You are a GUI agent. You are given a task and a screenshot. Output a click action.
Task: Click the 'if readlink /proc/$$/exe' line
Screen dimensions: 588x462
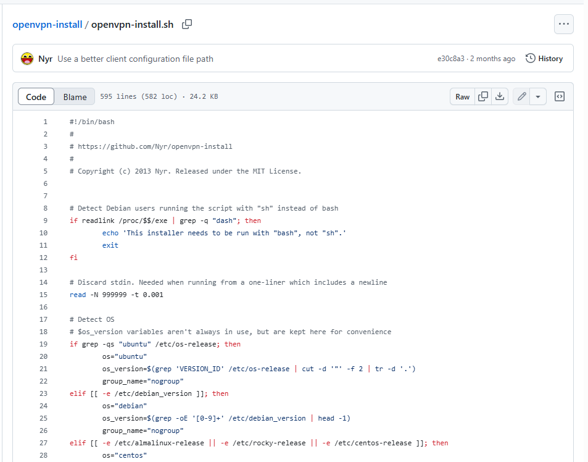point(165,220)
